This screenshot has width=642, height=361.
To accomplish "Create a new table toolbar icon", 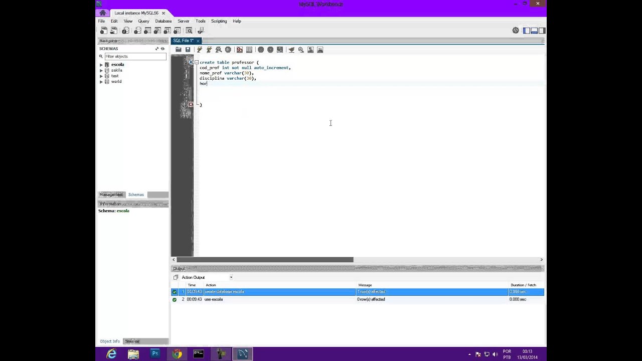I will pyautogui.click(x=147, y=31).
